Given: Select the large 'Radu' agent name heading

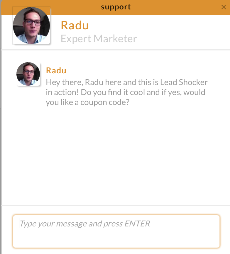Looking at the screenshot, I should 75,25.
